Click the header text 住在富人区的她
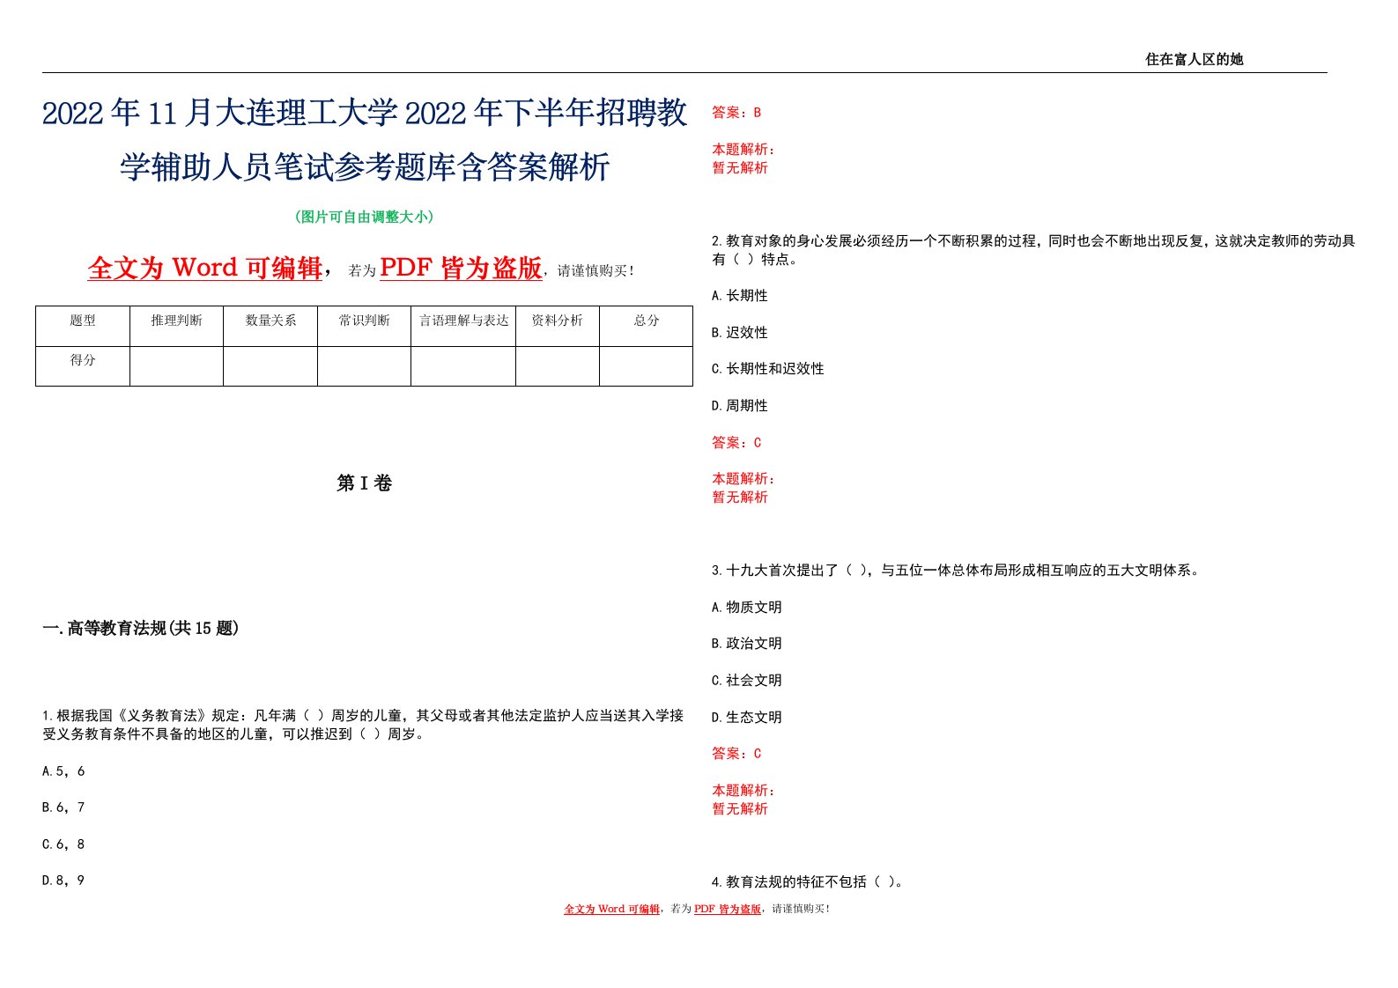This screenshot has width=1398, height=988. coord(1194,59)
